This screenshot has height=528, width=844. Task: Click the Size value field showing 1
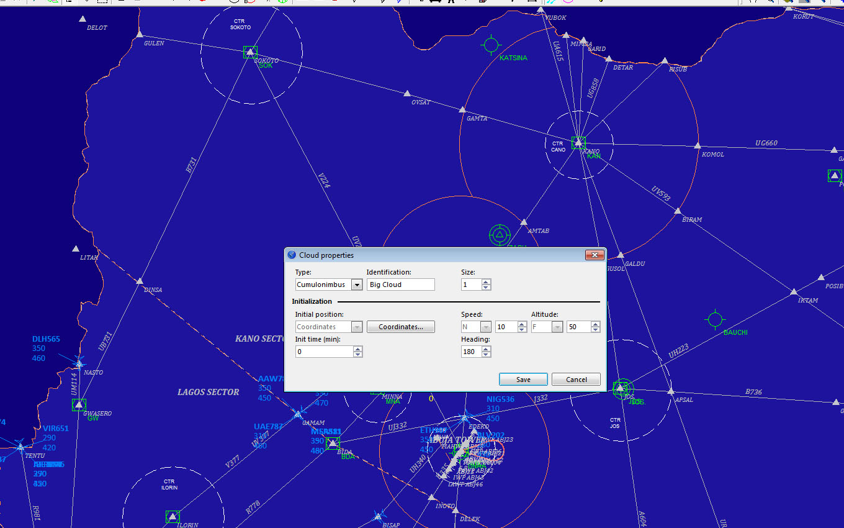pyautogui.click(x=472, y=284)
